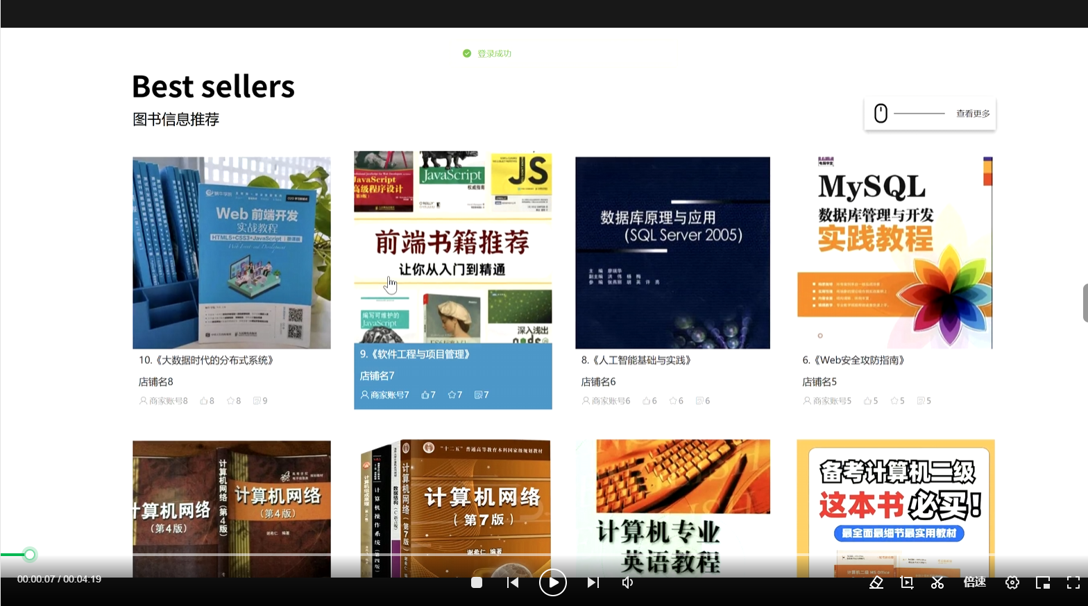Open the scissors clip tool

[x=937, y=582]
